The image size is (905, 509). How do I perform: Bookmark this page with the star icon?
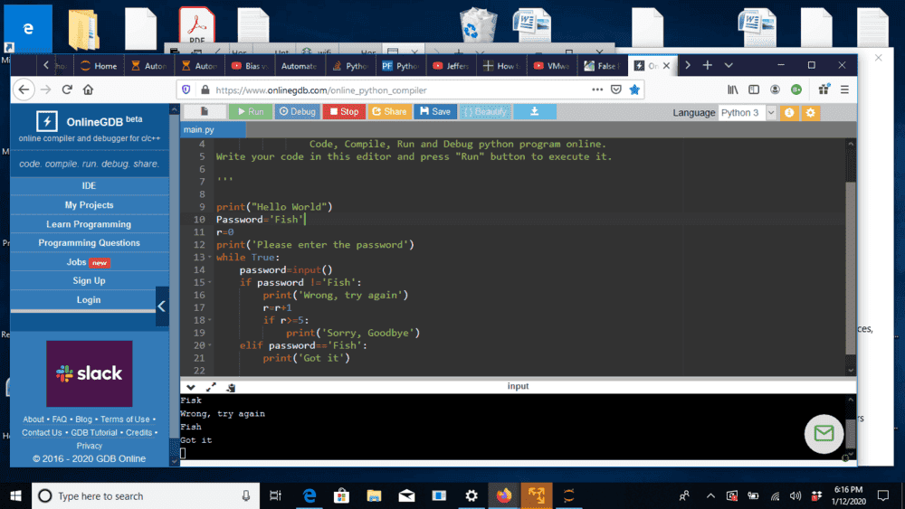[x=635, y=90]
